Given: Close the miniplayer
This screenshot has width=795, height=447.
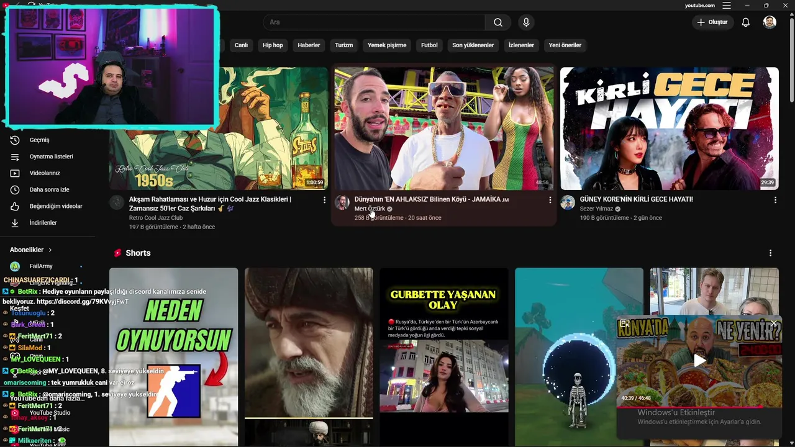Looking at the screenshot, I should click(773, 323).
